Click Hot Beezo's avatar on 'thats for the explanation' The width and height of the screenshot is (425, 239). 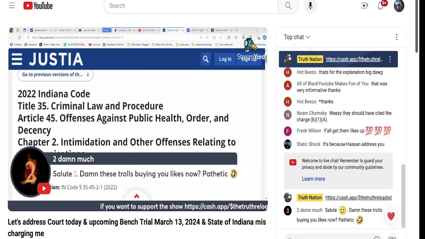pyautogui.click(x=288, y=72)
